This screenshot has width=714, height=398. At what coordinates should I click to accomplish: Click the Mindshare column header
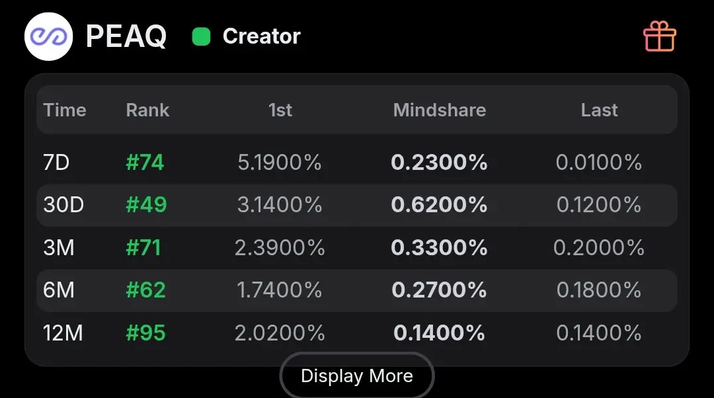439,110
